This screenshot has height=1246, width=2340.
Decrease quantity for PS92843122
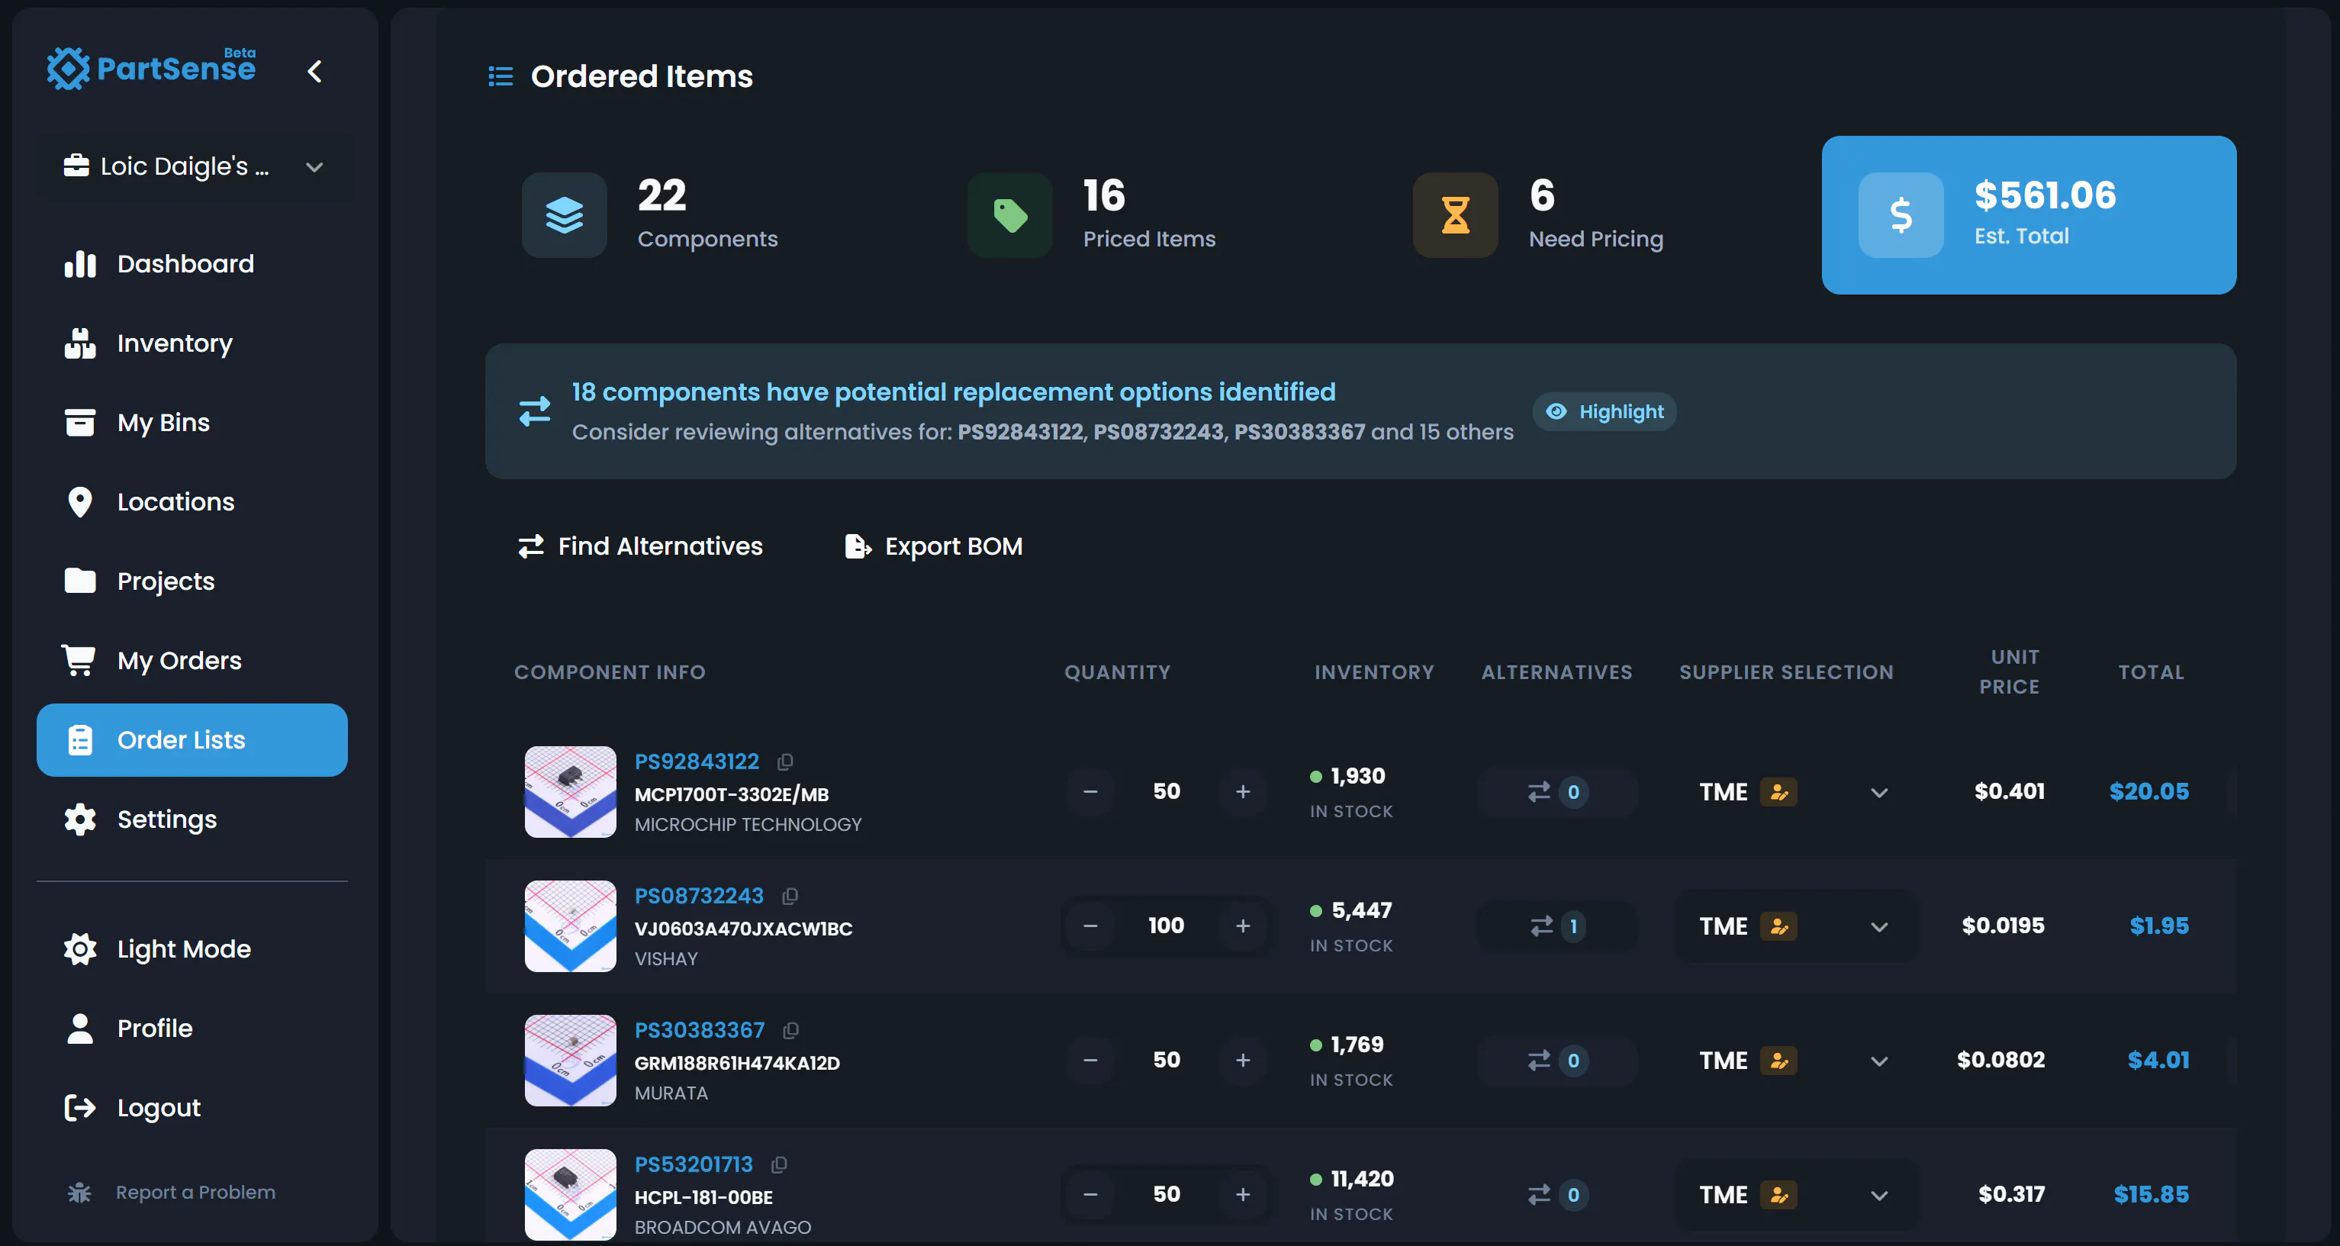coord(1090,792)
